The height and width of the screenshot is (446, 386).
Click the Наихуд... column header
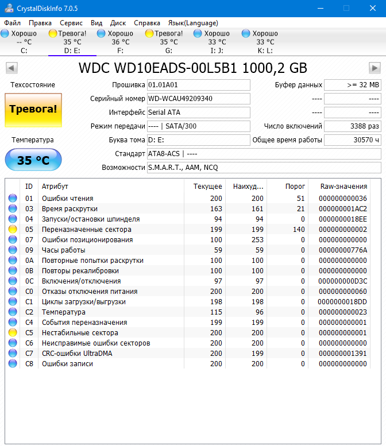click(246, 187)
